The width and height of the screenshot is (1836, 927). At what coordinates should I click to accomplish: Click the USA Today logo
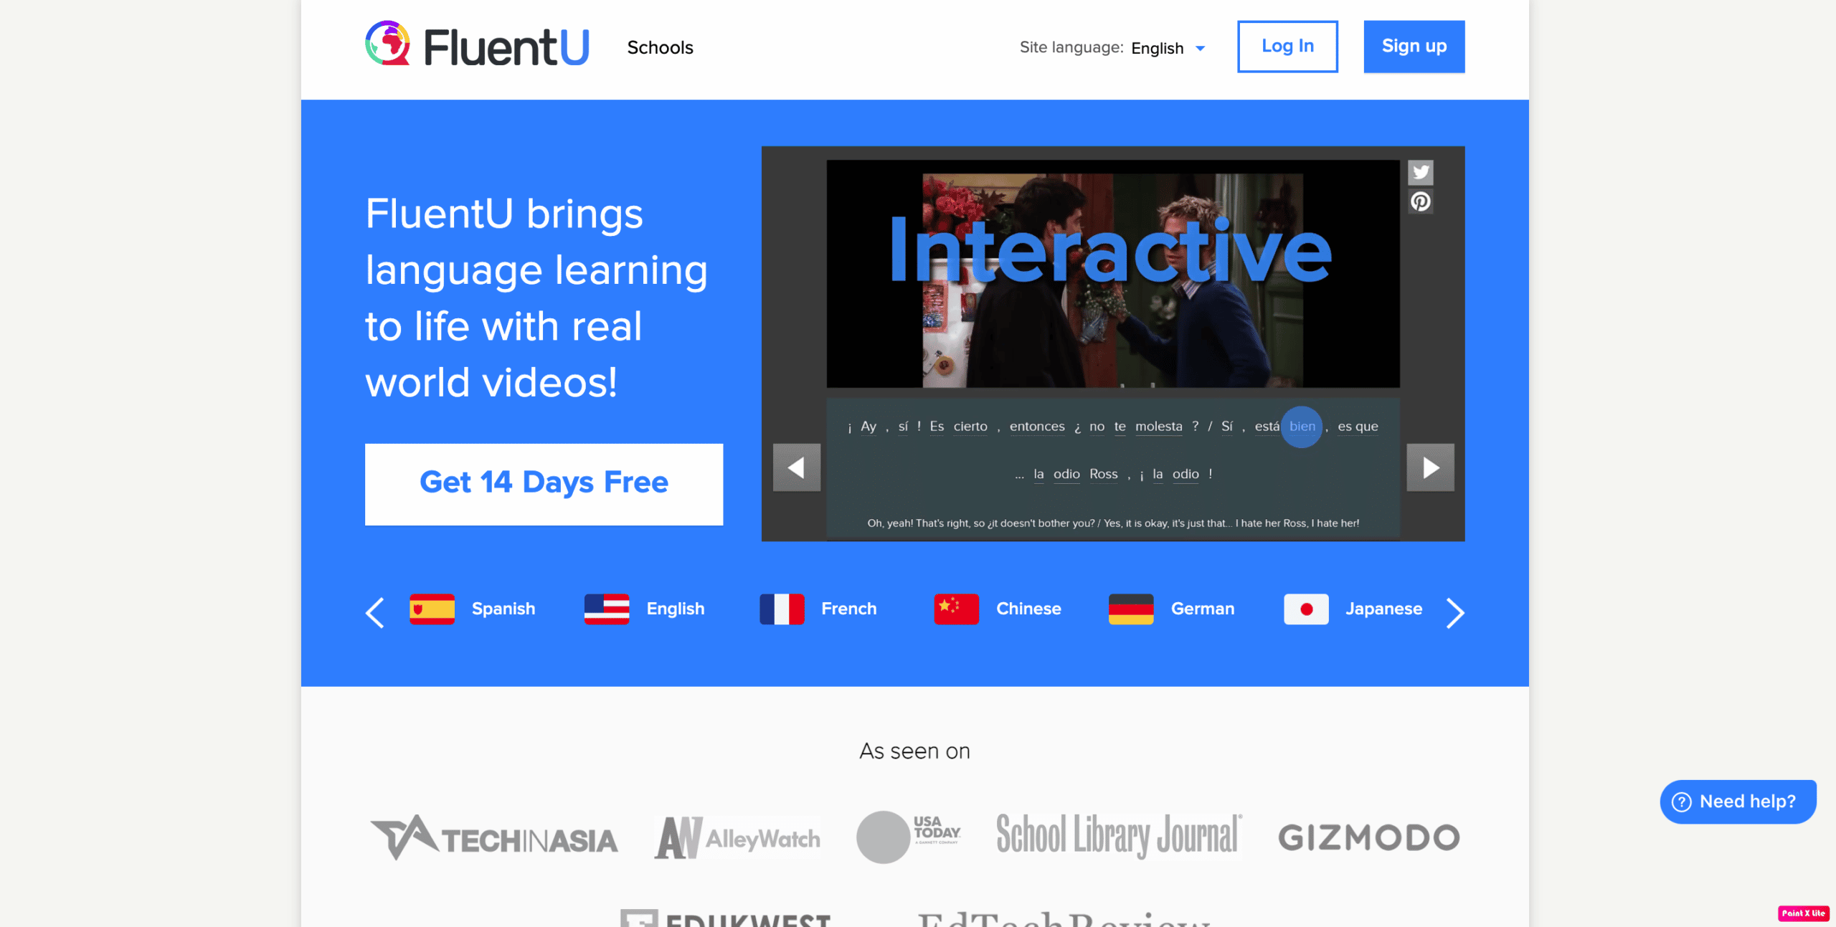(909, 837)
